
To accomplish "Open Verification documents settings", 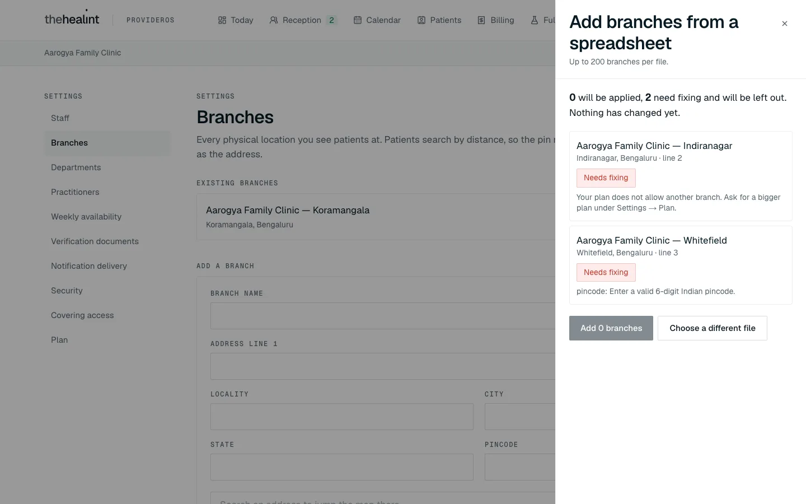I will 107,241.
